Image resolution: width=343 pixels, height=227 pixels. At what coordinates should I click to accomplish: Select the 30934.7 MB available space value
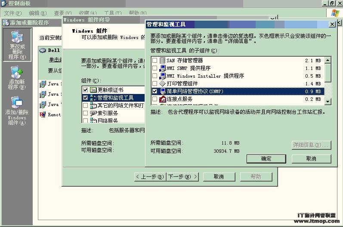(x=227, y=151)
